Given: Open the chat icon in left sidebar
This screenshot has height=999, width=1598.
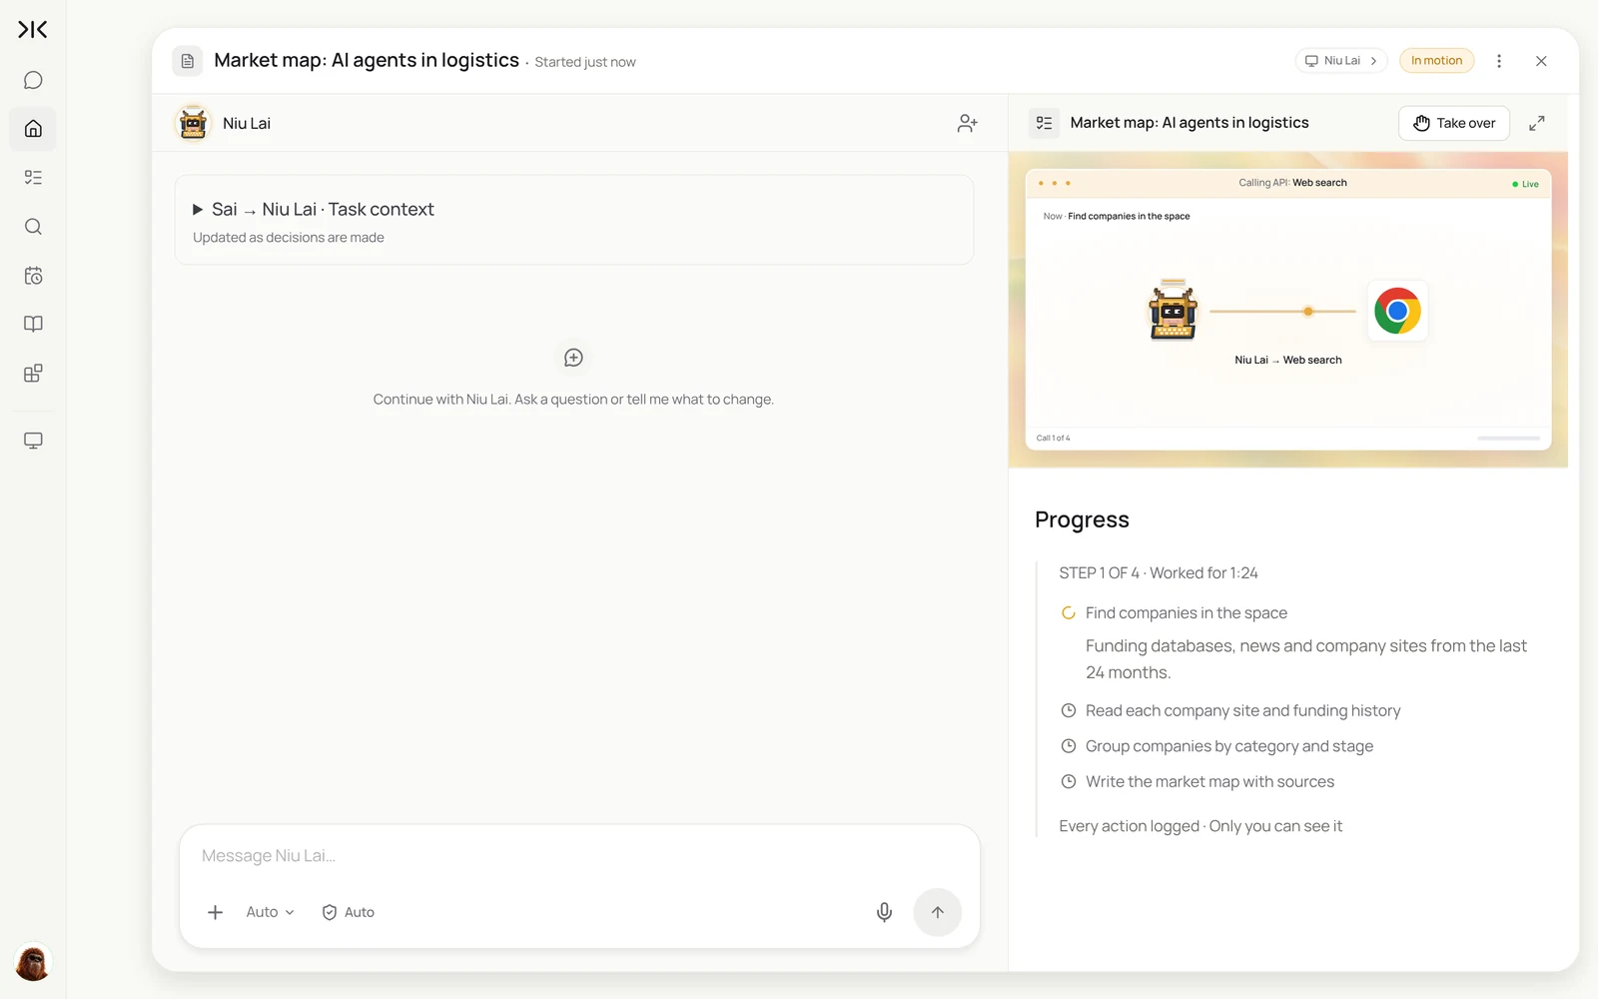Looking at the screenshot, I should pos(33,80).
